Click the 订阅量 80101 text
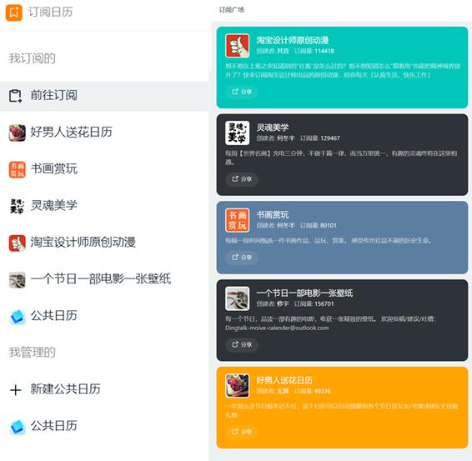 (319, 225)
